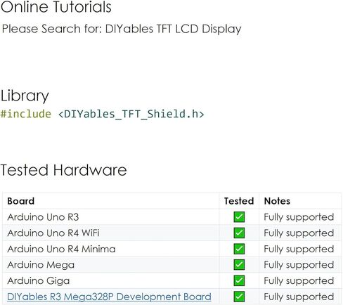The height and width of the screenshot is (305, 343).
Task: Click the Online Tutorials heading
Action: tap(56, 6)
